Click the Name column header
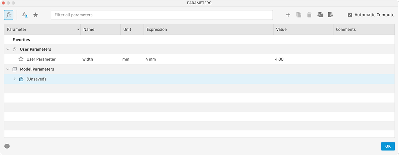The height and width of the screenshot is (155, 399). click(100, 29)
